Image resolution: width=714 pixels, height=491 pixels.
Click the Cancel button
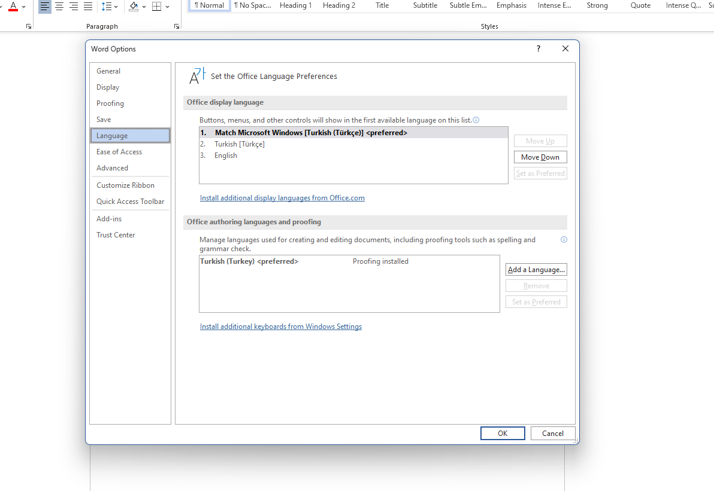pos(553,433)
